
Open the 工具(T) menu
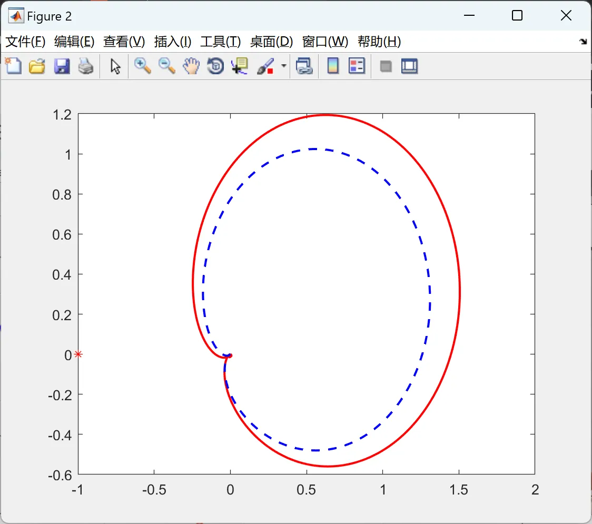coord(220,42)
